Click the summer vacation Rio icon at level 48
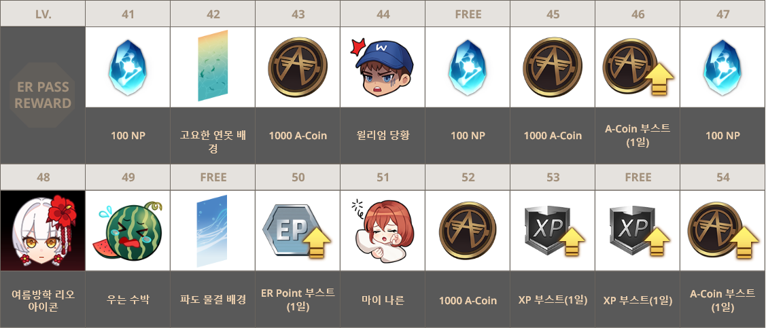This screenshot has width=766, height=328. click(x=43, y=231)
